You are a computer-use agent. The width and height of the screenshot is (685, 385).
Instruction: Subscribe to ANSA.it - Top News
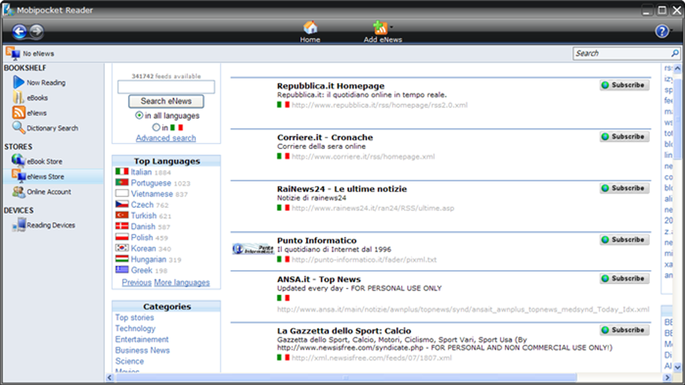[x=625, y=279]
